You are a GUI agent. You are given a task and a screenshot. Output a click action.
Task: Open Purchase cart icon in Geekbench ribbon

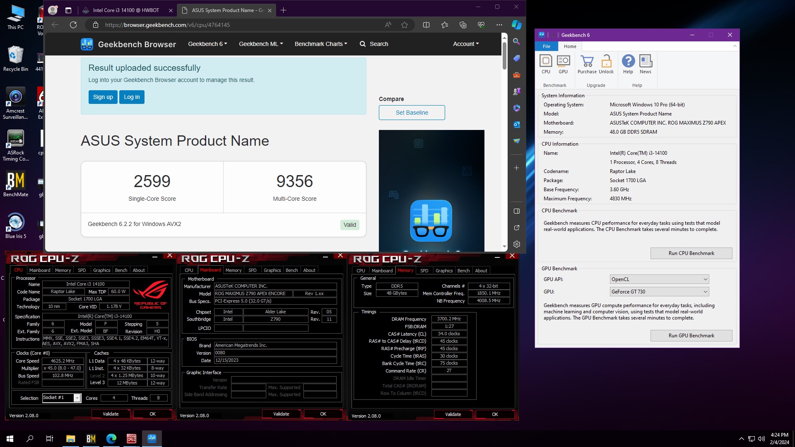pyautogui.click(x=587, y=64)
